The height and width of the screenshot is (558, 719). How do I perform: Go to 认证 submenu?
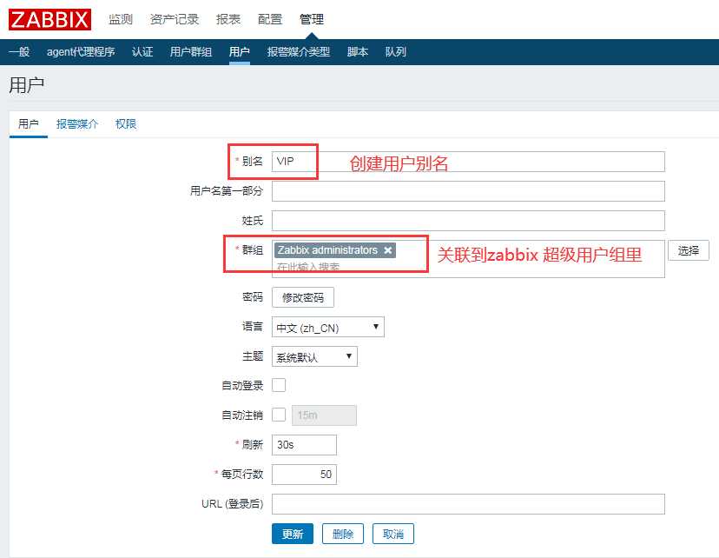pyautogui.click(x=142, y=52)
